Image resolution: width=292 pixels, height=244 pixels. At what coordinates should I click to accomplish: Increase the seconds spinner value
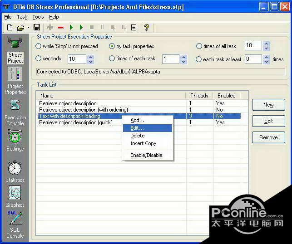pos(90,57)
